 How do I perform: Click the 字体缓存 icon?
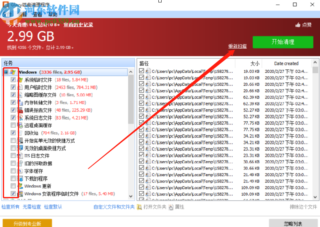pos(20,171)
